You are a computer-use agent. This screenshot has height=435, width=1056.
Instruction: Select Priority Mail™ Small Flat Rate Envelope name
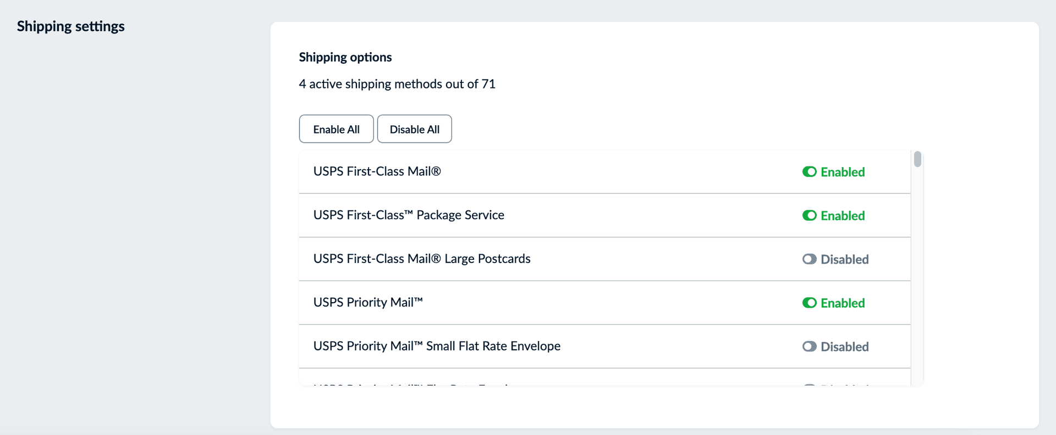click(437, 346)
